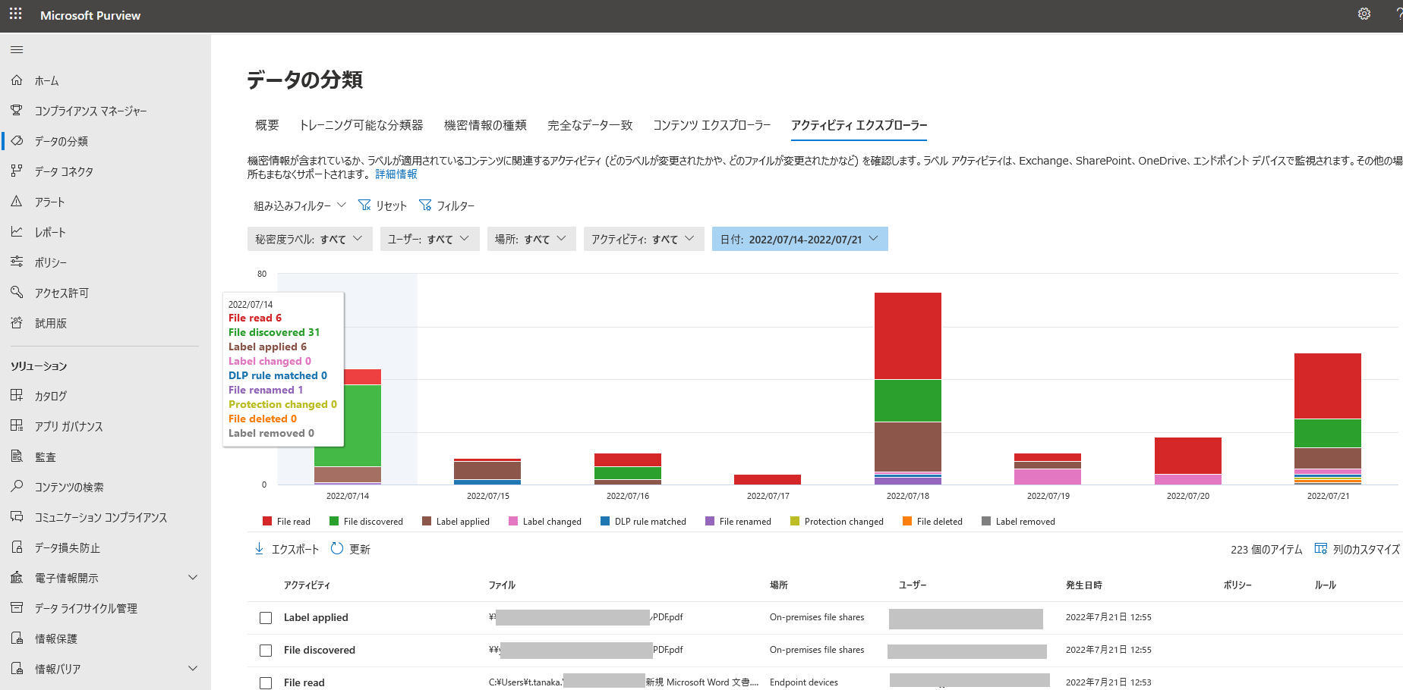Screen dimensions: 1403x690
Task: Click the ポリシー sliders icon
Action: click(17, 262)
